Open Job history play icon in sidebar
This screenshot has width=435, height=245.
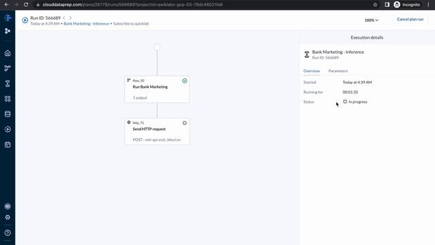point(7,129)
